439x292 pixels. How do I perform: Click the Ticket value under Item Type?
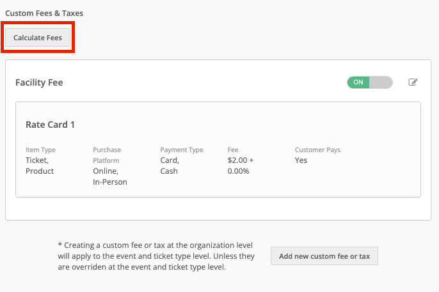[37, 160]
